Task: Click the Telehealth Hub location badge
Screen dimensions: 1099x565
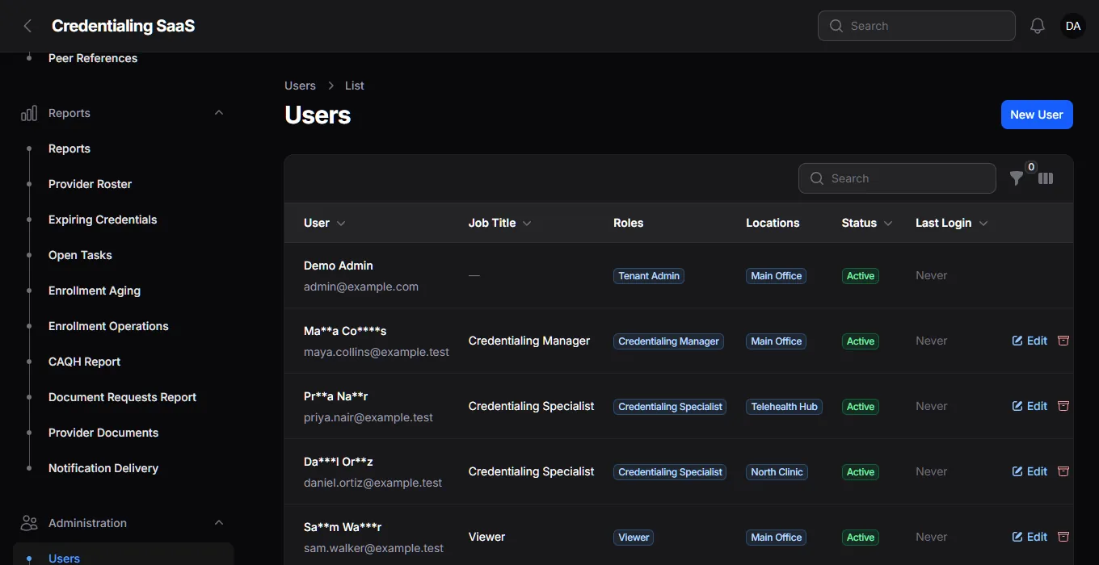Action: pyautogui.click(x=784, y=407)
